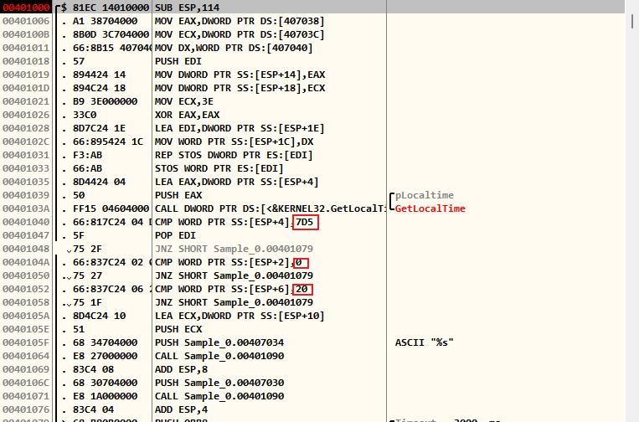Select the highlighted address 00401000
The height and width of the screenshot is (422, 639).
click(x=26, y=8)
